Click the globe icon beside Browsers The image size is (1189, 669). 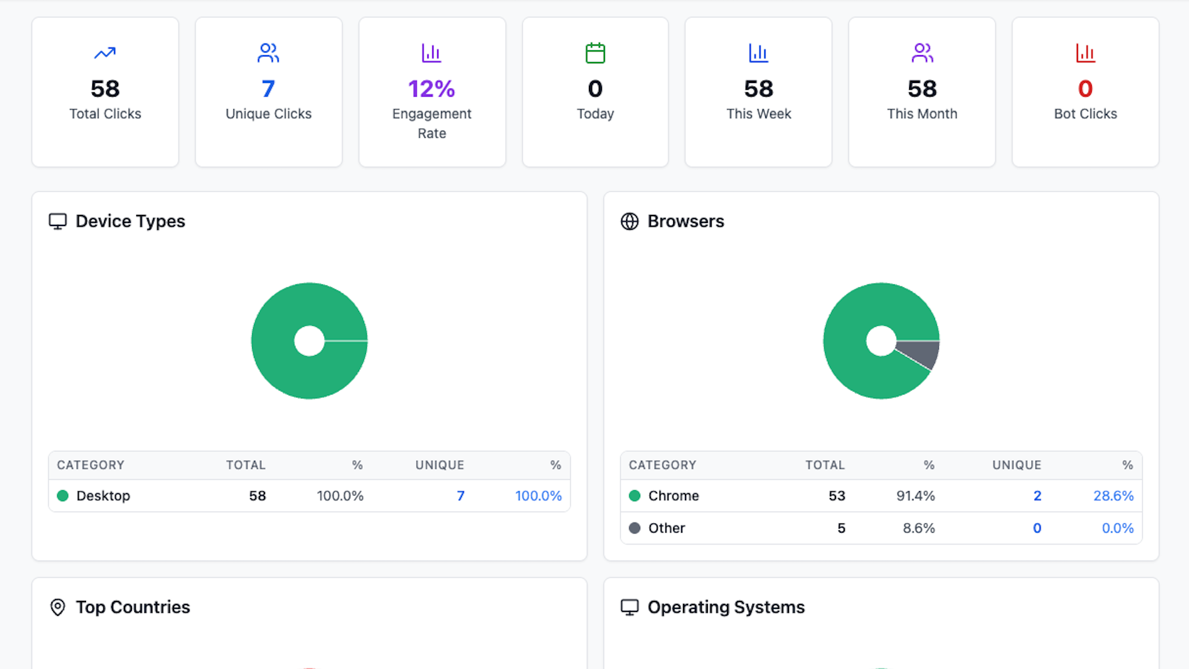coord(629,221)
